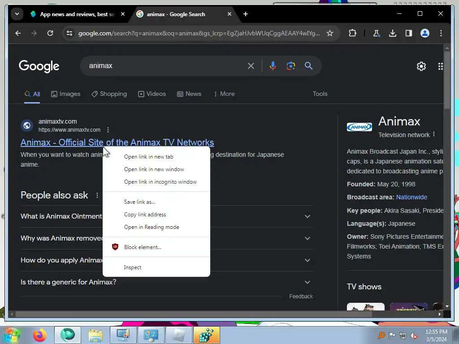The height and width of the screenshot is (344, 459).
Task: Toggle the browser side panel
Action: 409,33
